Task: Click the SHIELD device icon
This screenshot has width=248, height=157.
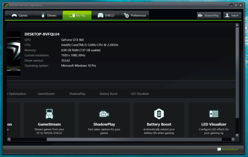Action: [100, 15]
